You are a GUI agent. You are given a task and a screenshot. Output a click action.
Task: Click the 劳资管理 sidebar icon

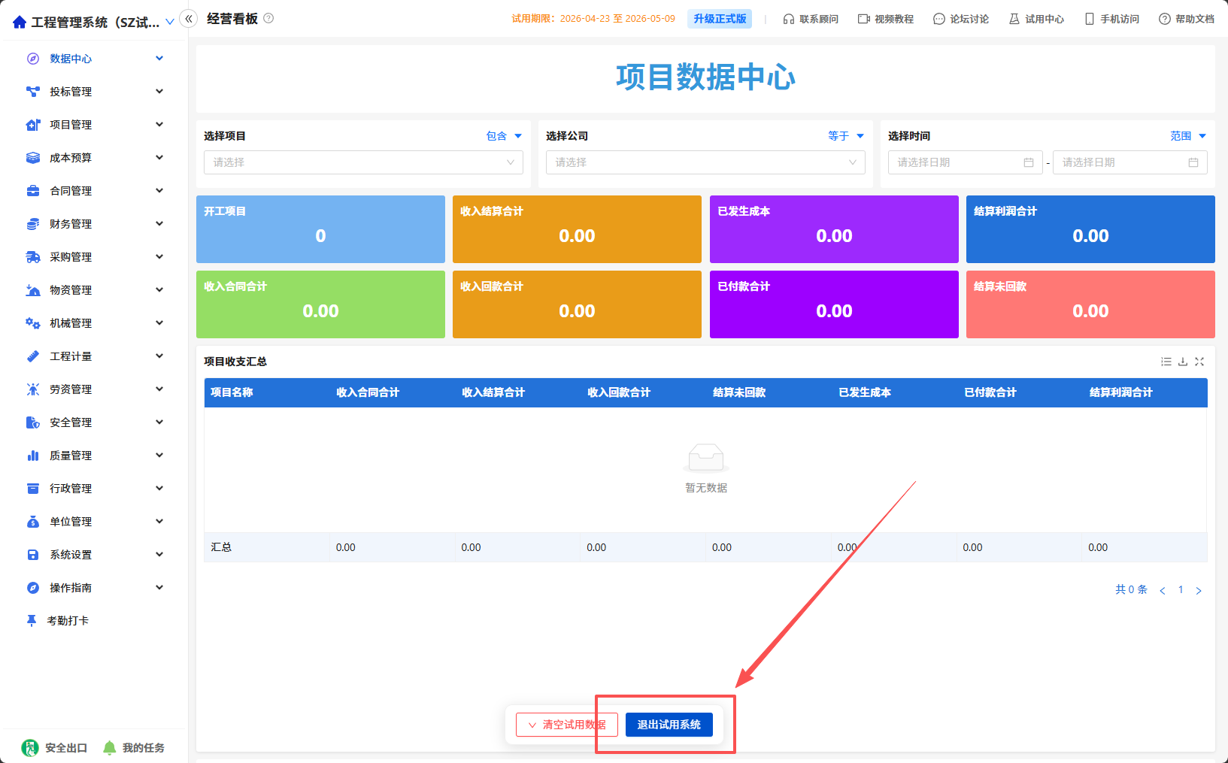click(33, 389)
